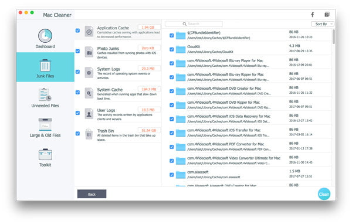Select the System Cache category row
352x224 pixels.
tap(118, 93)
